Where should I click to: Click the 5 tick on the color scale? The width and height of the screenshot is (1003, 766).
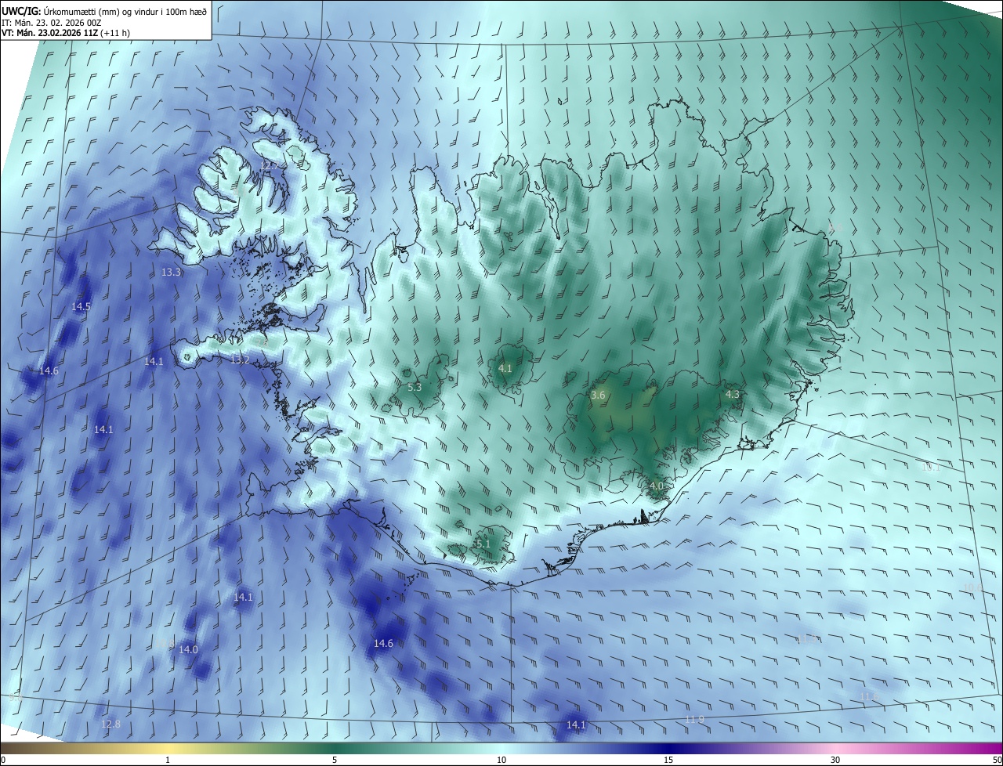click(335, 761)
